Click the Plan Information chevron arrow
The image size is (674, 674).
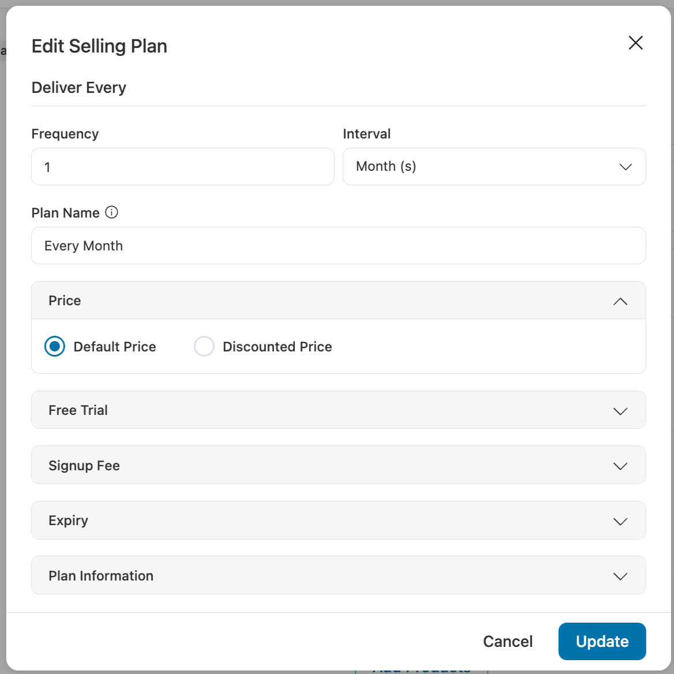620,576
